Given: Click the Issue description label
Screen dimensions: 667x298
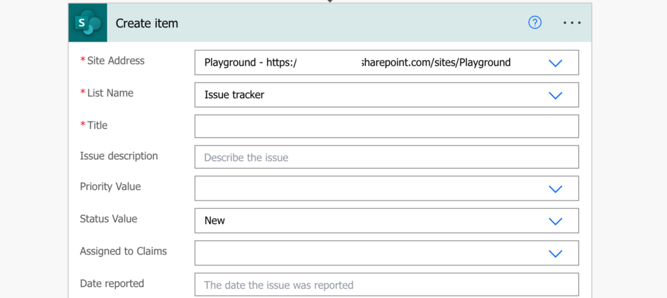Looking at the screenshot, I should 119,156.
